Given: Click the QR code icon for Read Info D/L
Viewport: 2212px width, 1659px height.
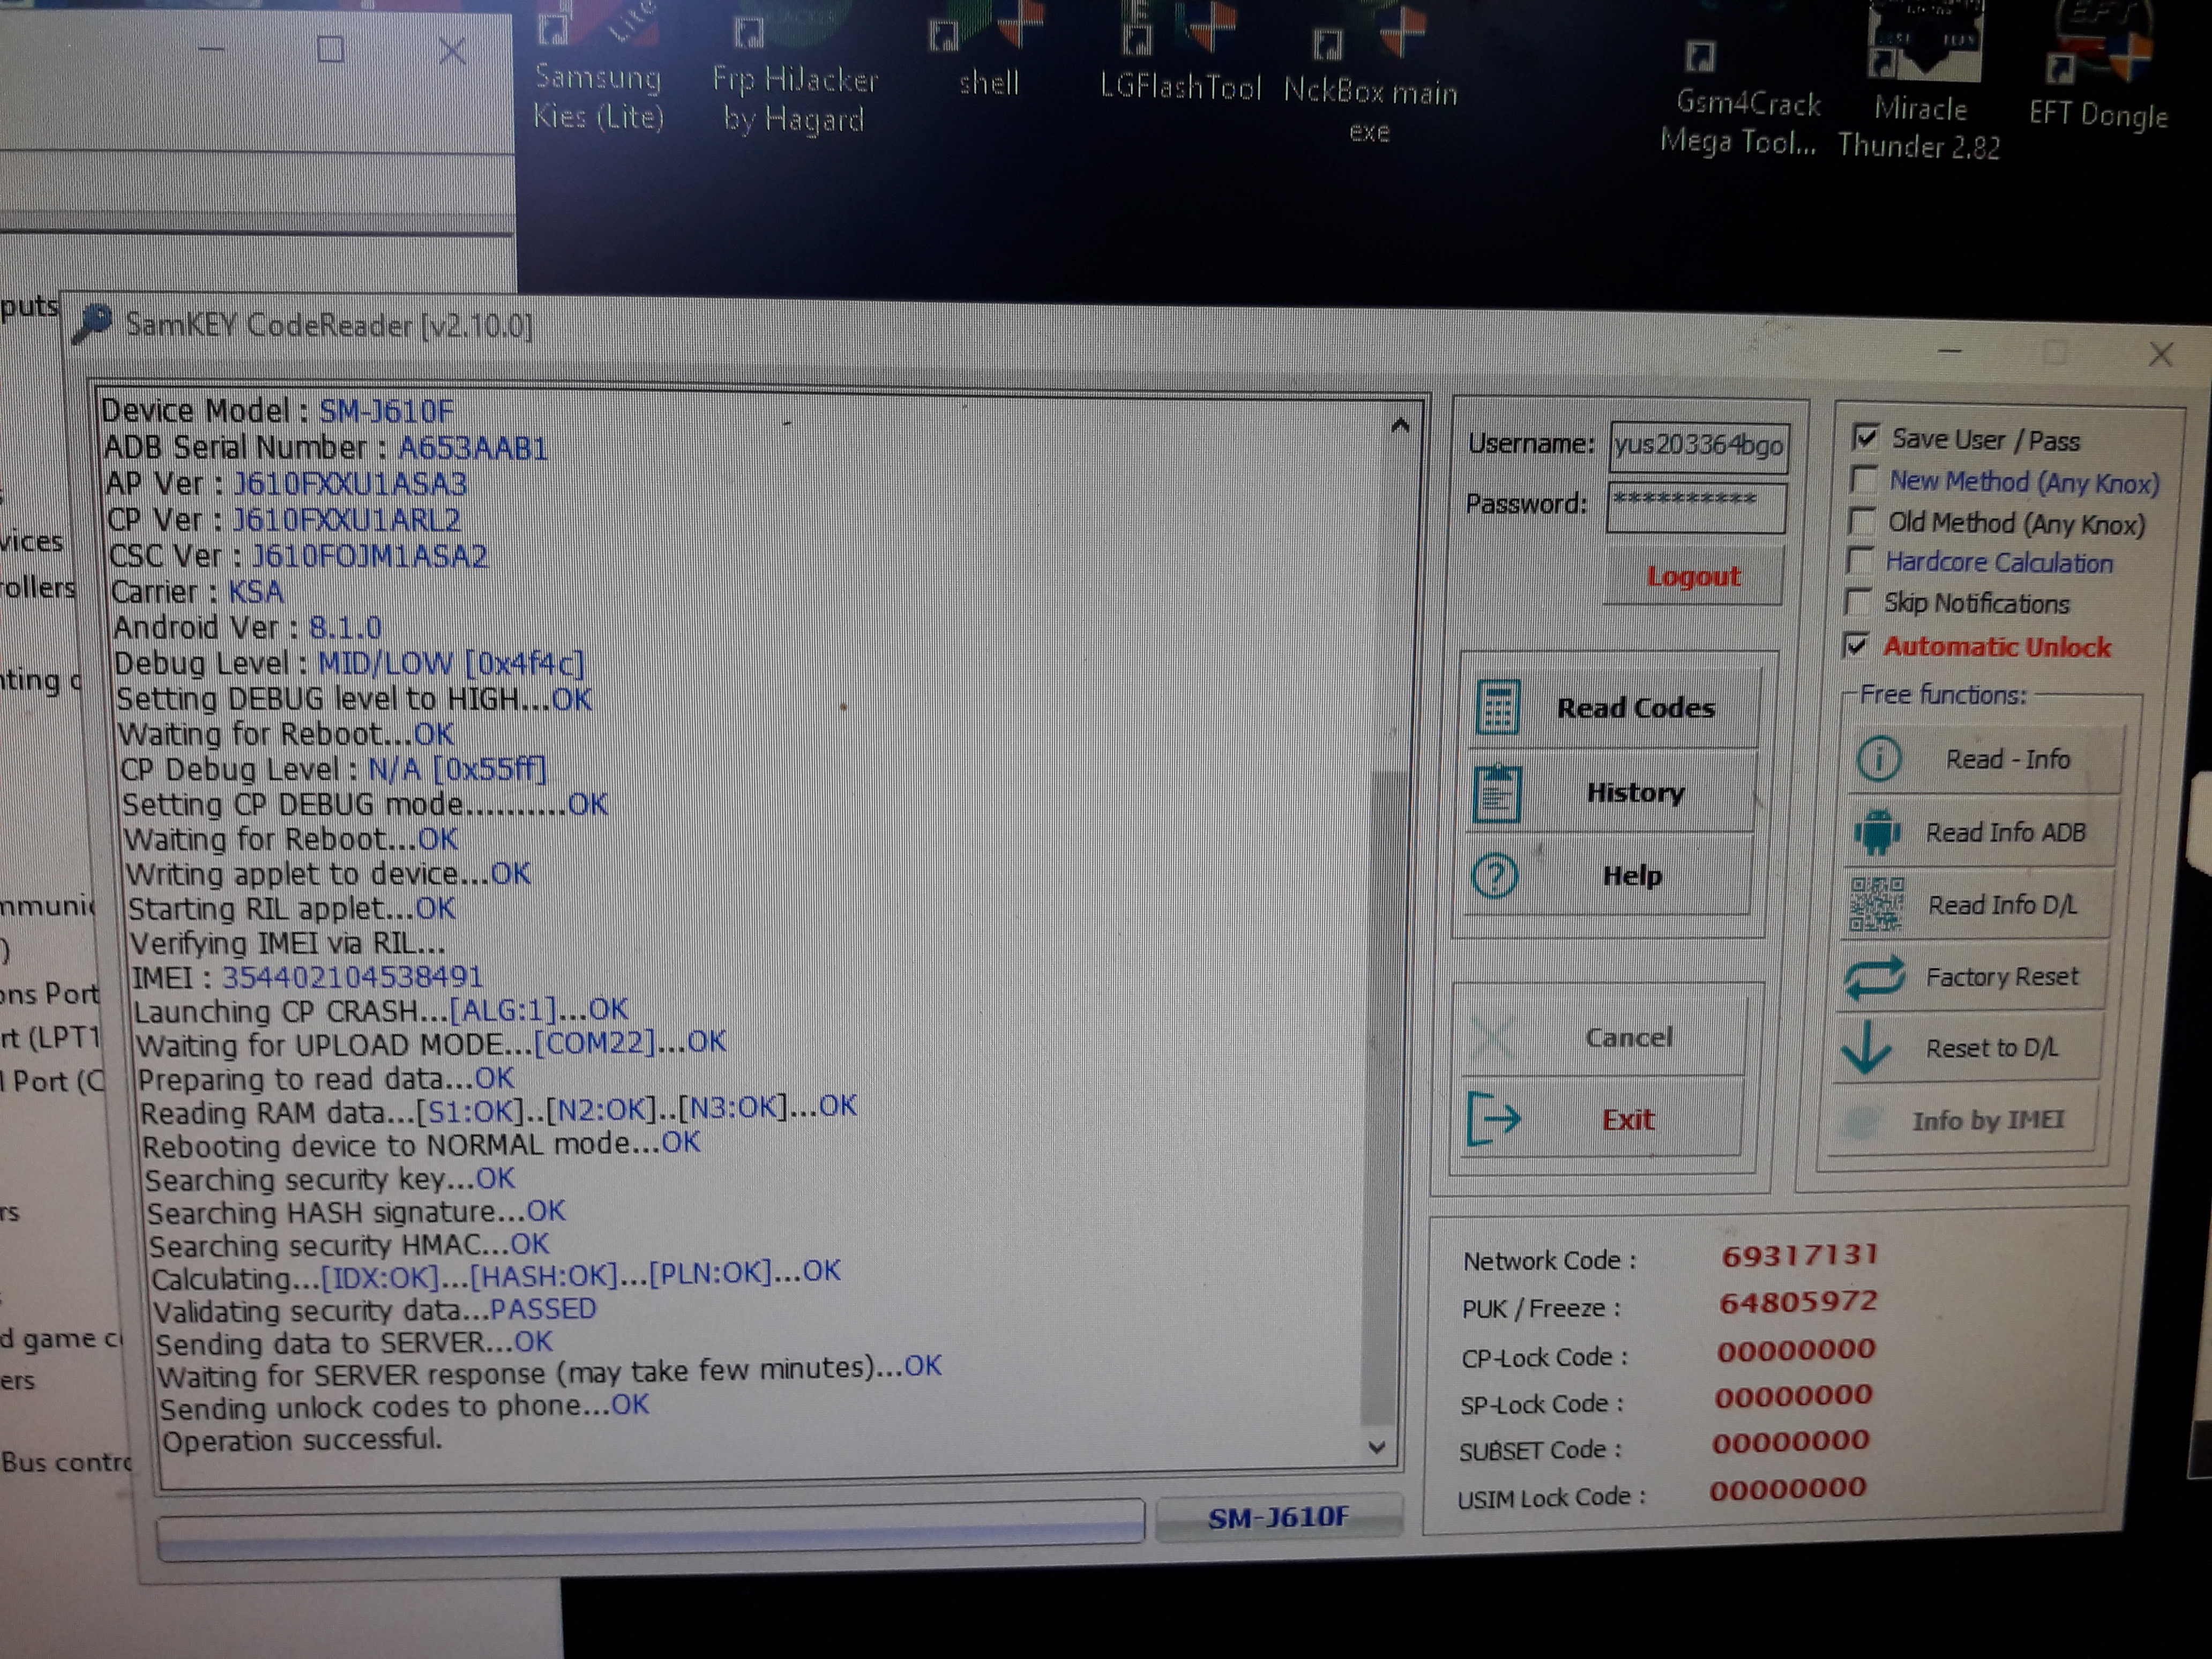Looking at the screenshot, I should 1876,904.
